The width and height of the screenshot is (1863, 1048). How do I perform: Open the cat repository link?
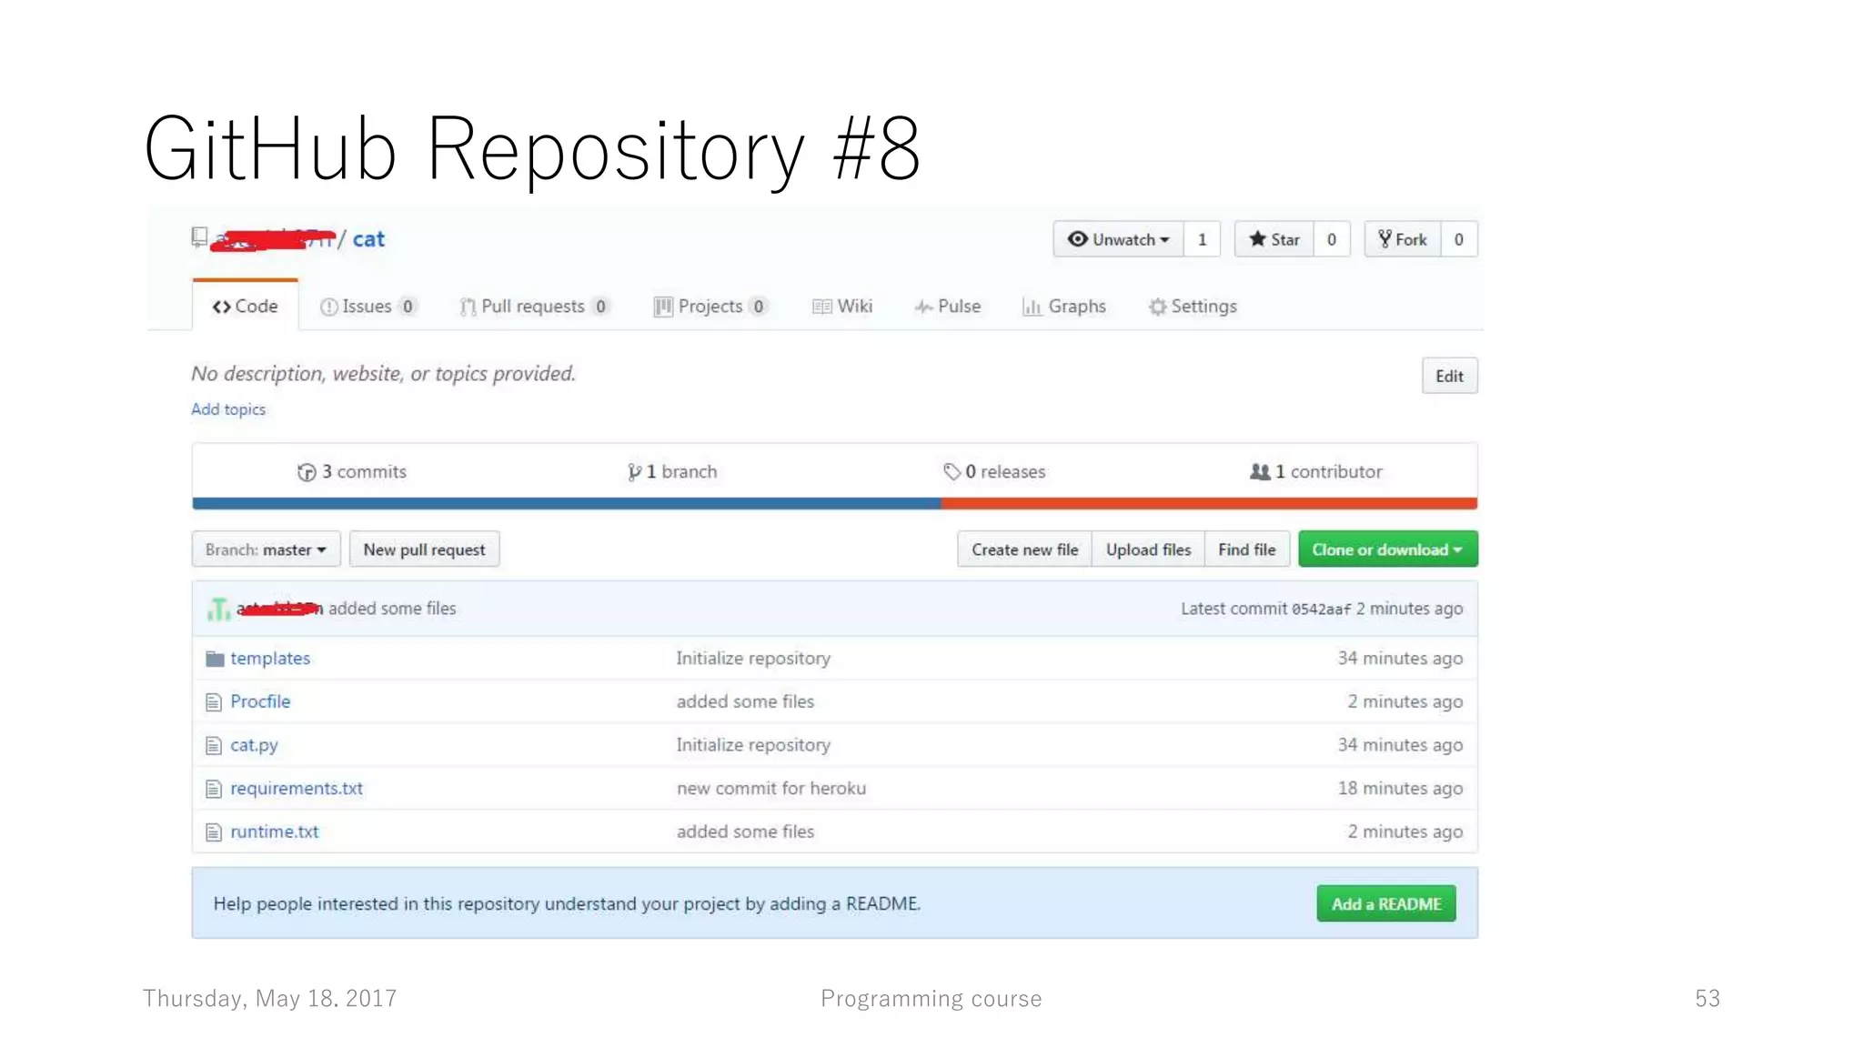(x=368, y=239)
